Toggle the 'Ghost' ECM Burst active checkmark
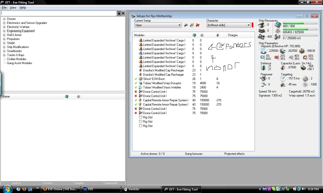Viewport: 323px width, 193px height. [x=136, y=79]
